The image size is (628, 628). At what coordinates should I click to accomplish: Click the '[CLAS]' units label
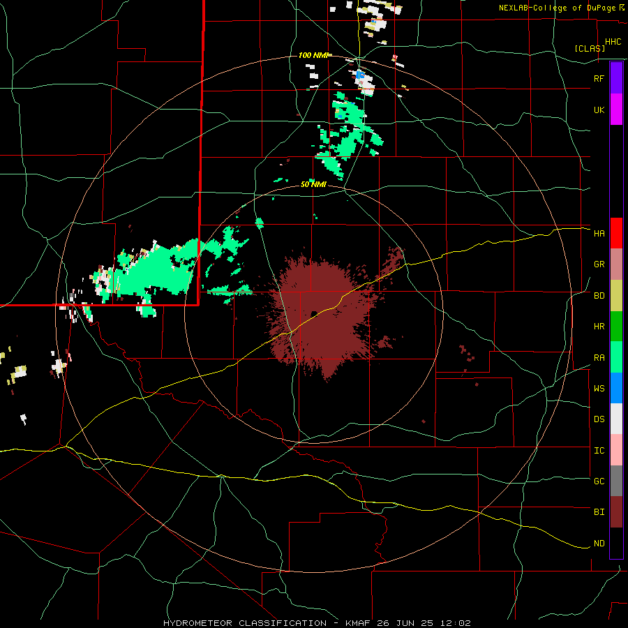(590, 48)
